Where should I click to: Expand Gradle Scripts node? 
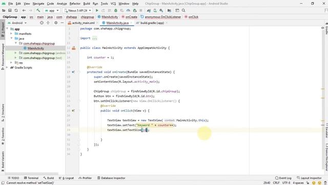pos(7,67)
